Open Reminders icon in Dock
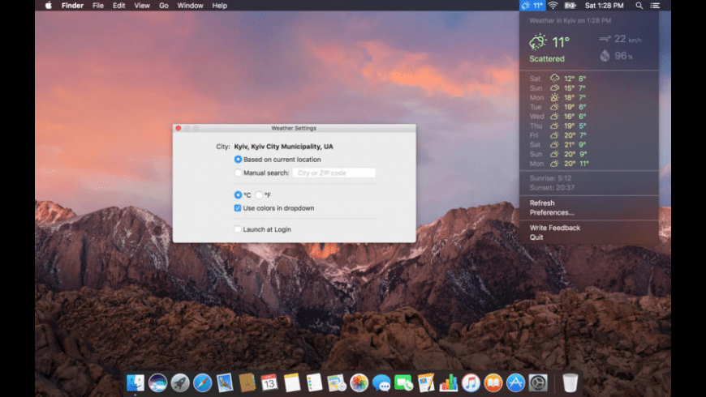The image size is (706, 397). tap(314, 383)
